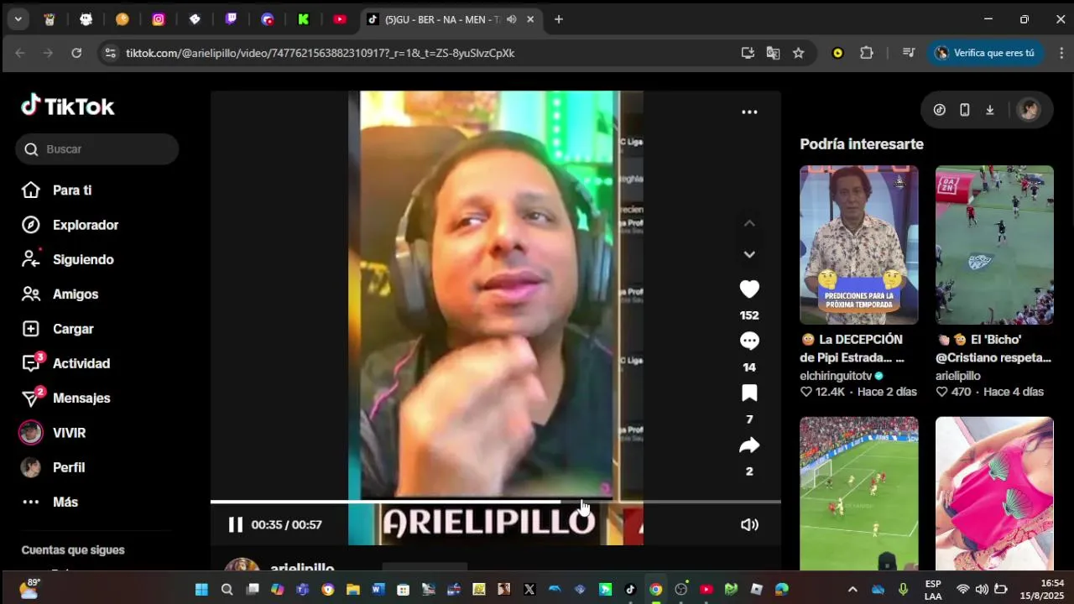
Task: Open the elchiringuitotv account link
Action: coord(842,376)
